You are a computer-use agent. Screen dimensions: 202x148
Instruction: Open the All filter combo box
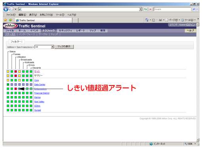pos(44,47)
